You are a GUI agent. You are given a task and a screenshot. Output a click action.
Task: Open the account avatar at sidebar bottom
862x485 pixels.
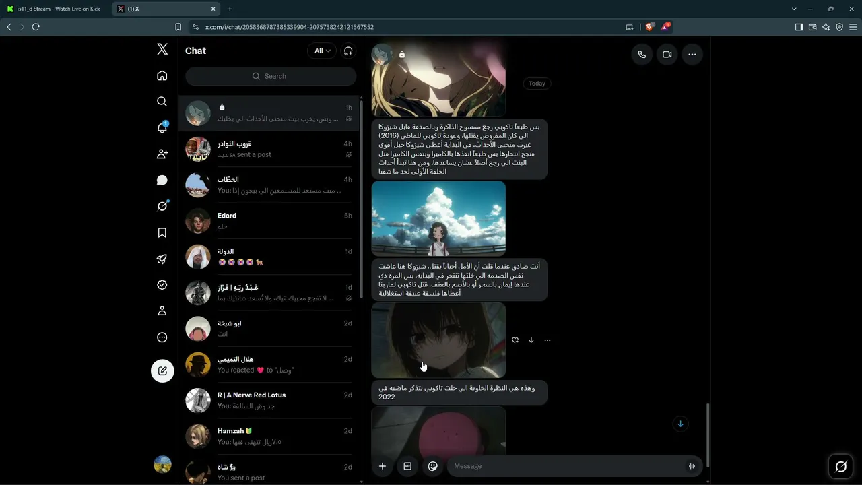162,464
